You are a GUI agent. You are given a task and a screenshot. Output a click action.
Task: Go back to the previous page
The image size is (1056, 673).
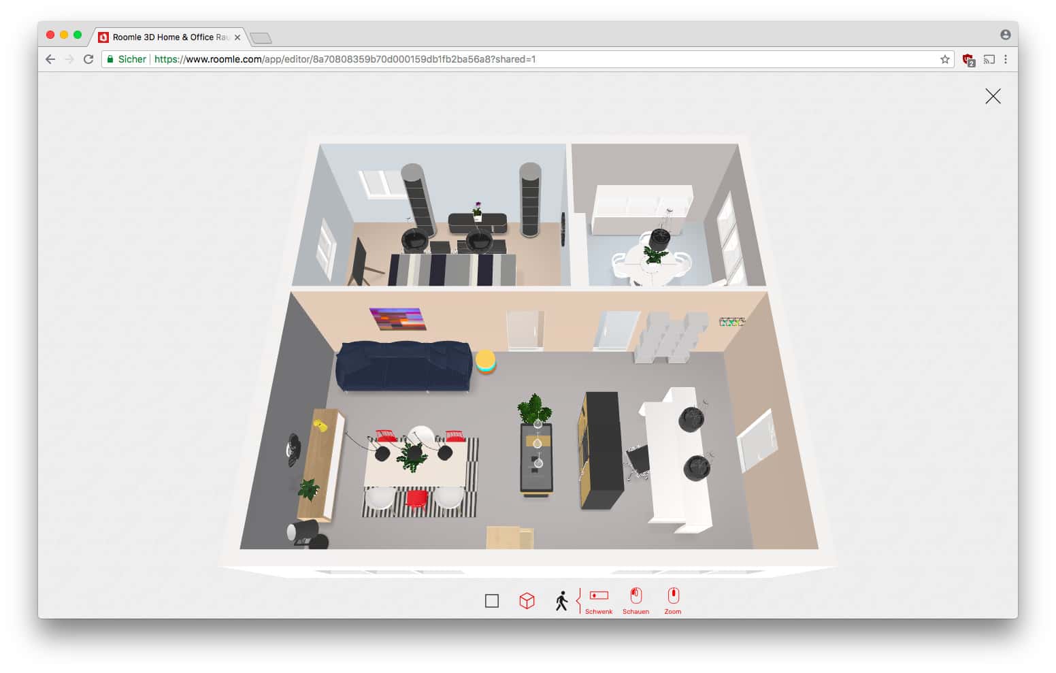50,59
